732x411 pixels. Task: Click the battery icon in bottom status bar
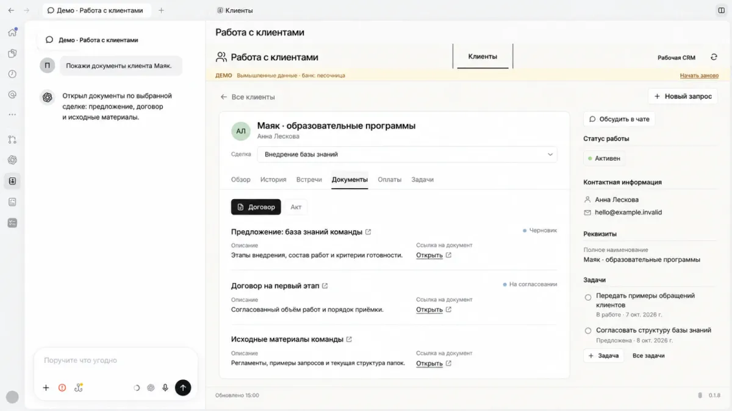700,395
